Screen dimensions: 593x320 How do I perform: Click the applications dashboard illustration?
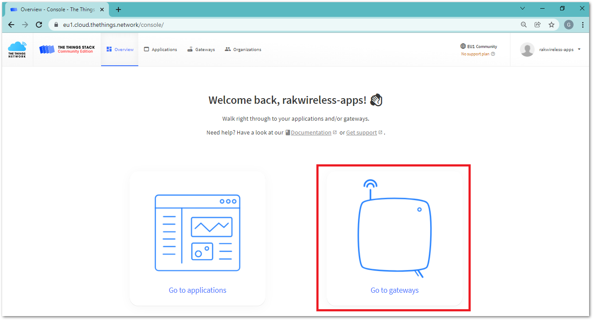[x=197, y=233]
